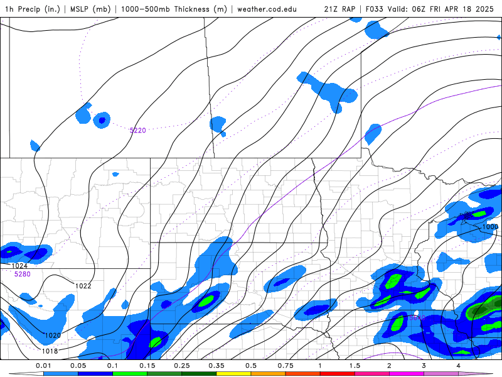Click the '21Z RAP' model run label

(x=339, y=9)
